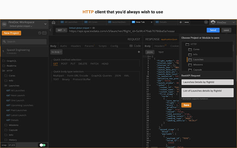This screenshot has height=148, width=237.
Task: Go to the home tab icon
Action: (54, 22)
